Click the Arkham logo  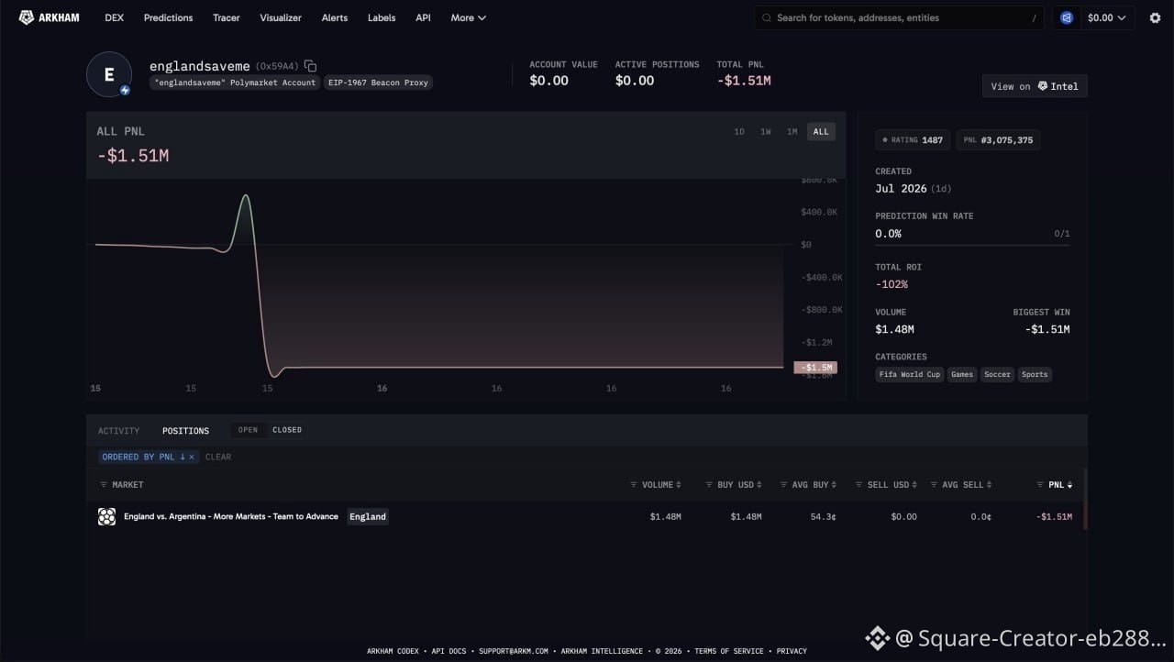50,17
